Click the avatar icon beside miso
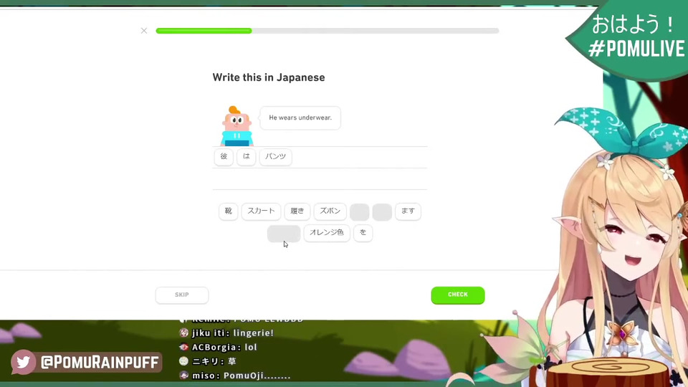This screenshot has width=688, height=387. (x=184, y=376)
